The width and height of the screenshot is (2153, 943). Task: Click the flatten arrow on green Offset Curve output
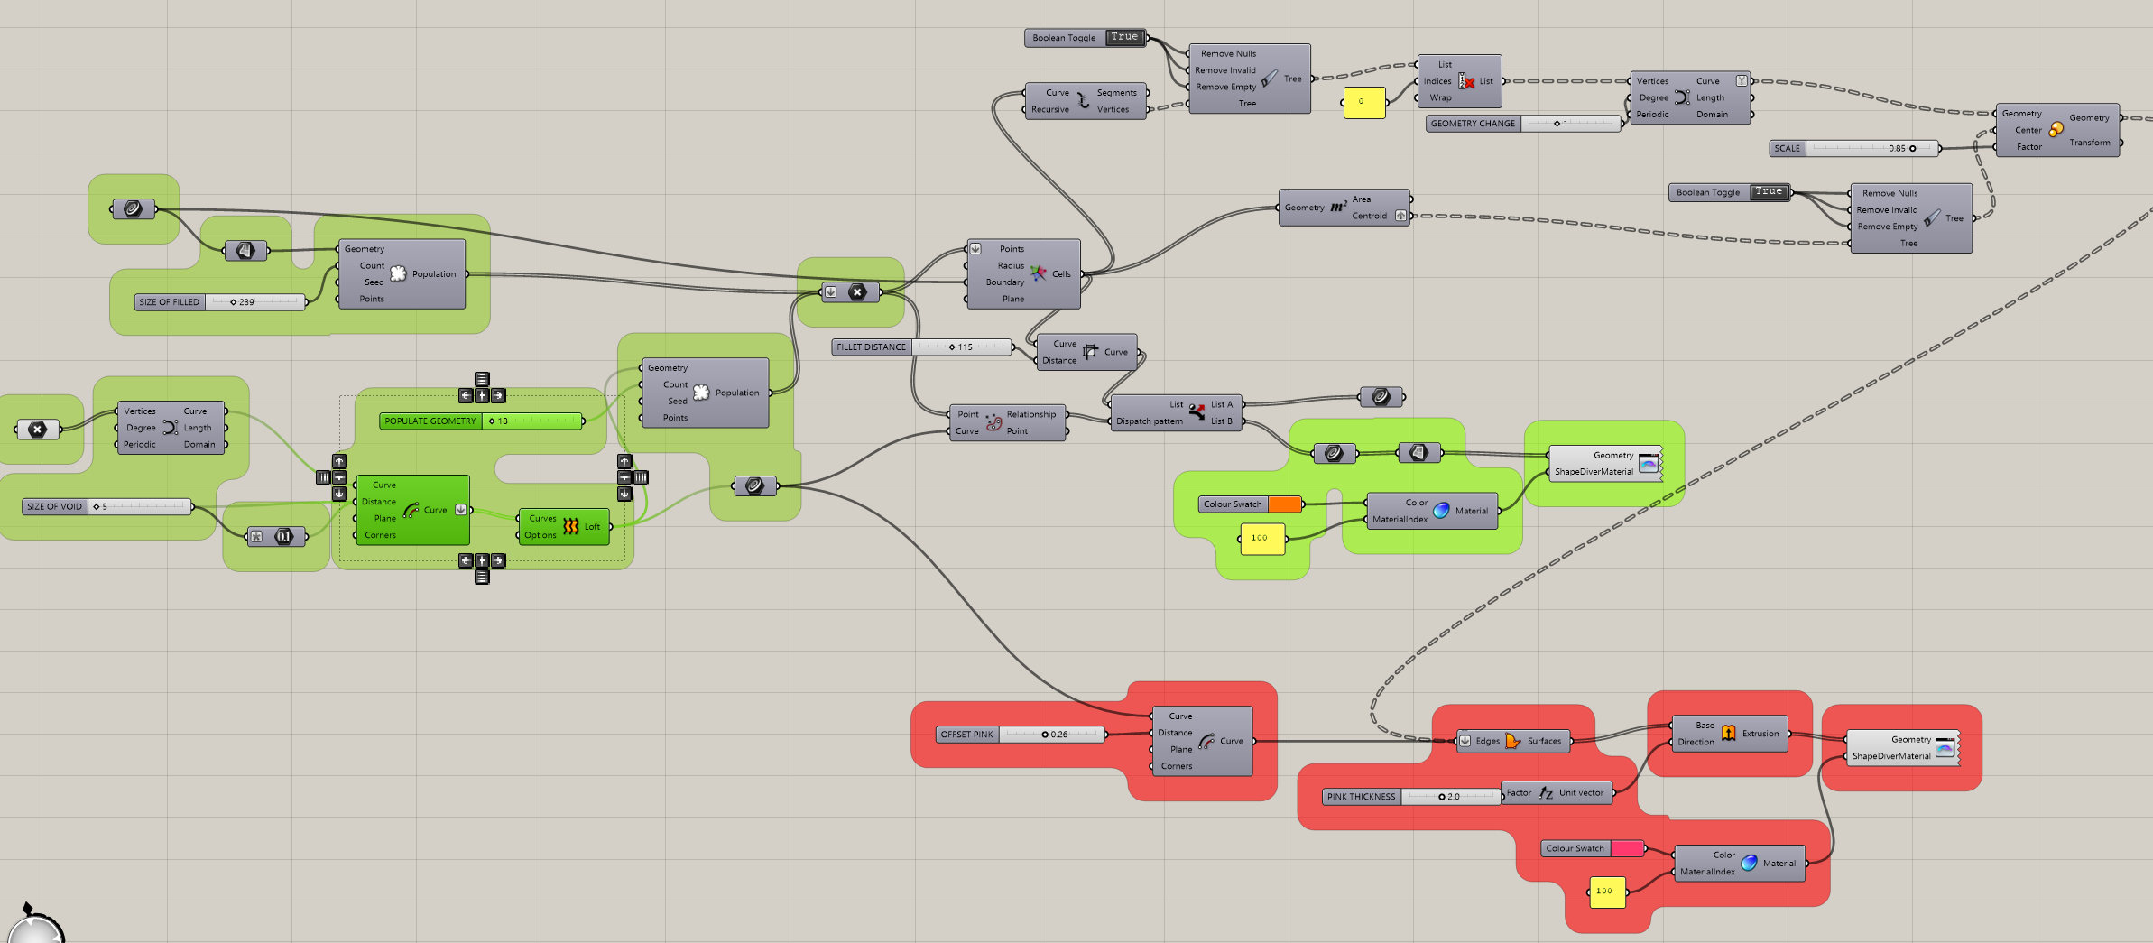(460, 510)
